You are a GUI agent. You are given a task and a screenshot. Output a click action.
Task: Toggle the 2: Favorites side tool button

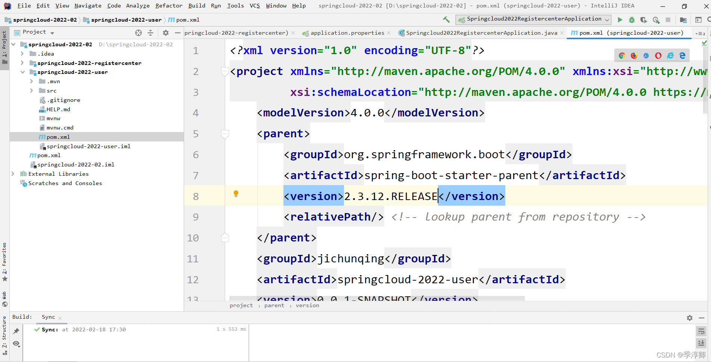[4, 262]
